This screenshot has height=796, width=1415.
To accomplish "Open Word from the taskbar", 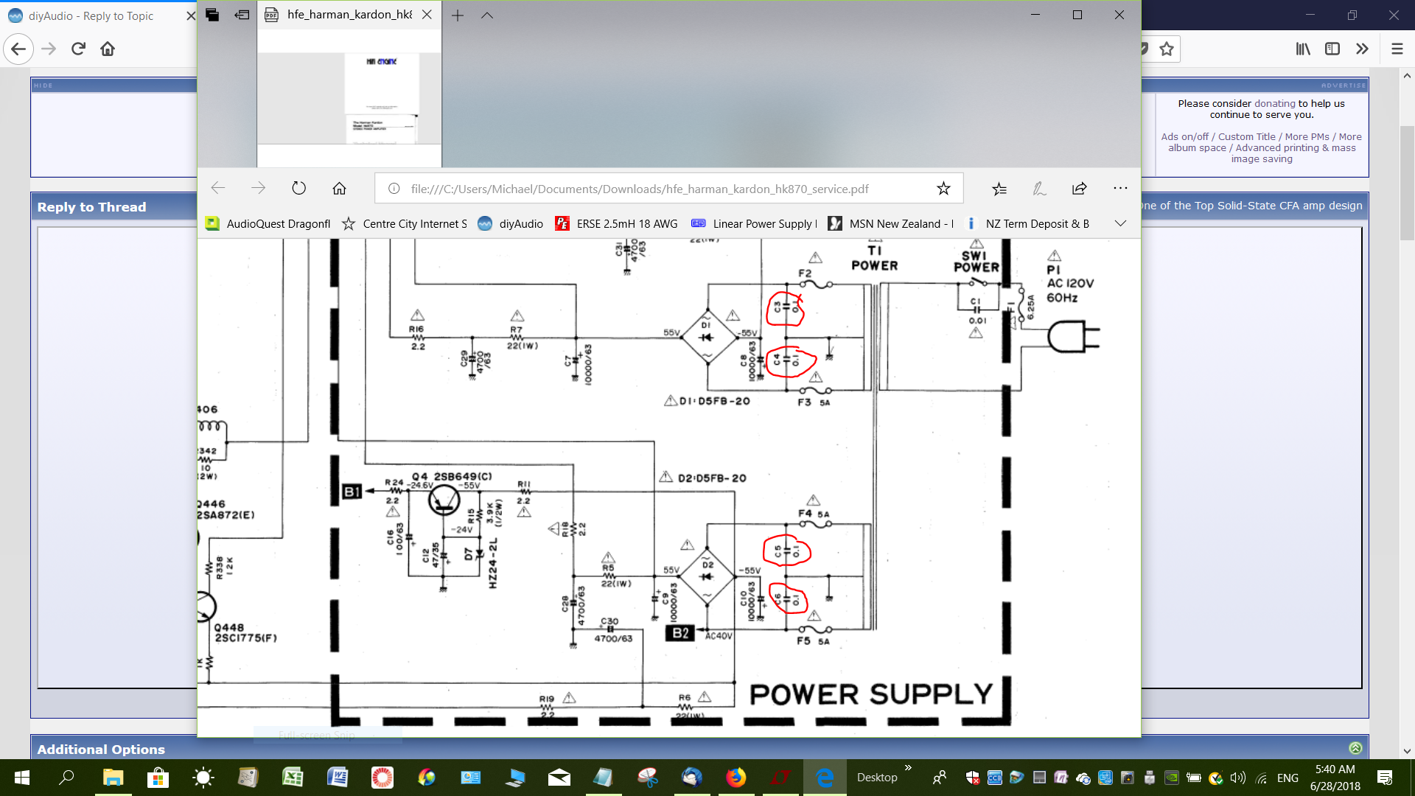I will [x=338, y=778].
